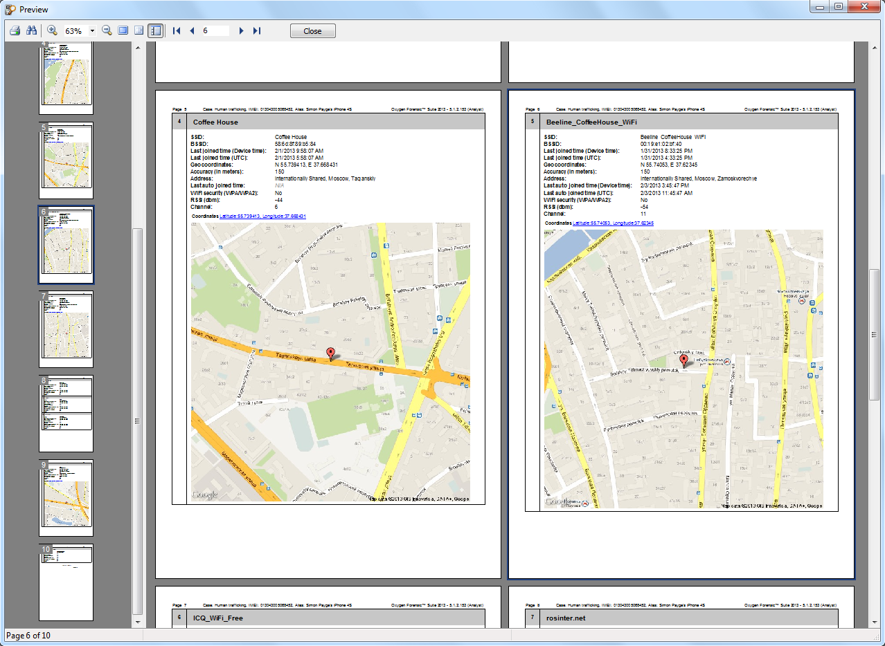Select page 7 thumbnail

(x=66, y=329)
